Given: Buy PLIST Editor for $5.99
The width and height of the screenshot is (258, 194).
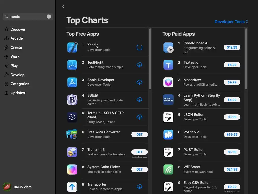Looking at the screenshot, I should point(232,152).
